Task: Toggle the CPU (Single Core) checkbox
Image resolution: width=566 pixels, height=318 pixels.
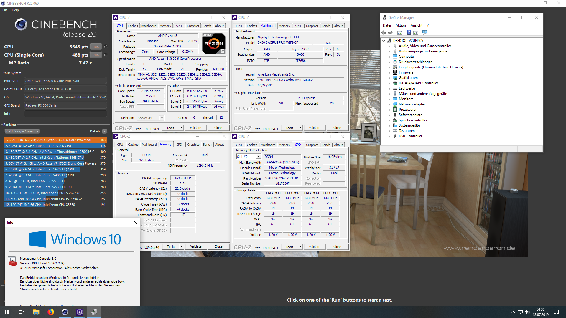Action: tap(106, 55)
